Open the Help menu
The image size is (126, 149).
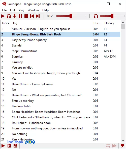tap(45, 10)
